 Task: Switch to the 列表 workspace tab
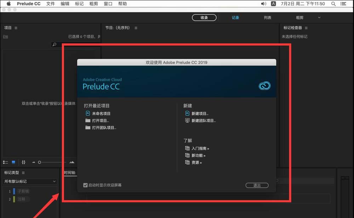tap(268, 18)
